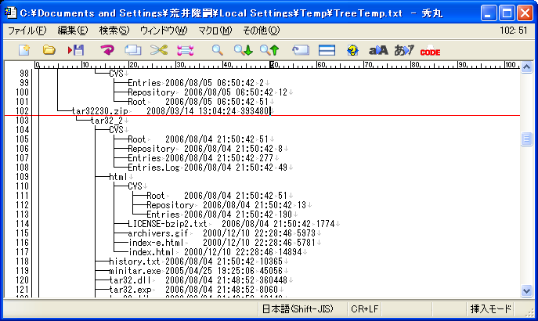Click the CR+LF line ending indicator
The image size is (538, 321).
(365, 308)
